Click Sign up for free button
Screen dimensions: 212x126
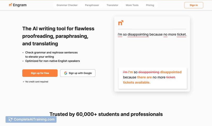[40, 73]
